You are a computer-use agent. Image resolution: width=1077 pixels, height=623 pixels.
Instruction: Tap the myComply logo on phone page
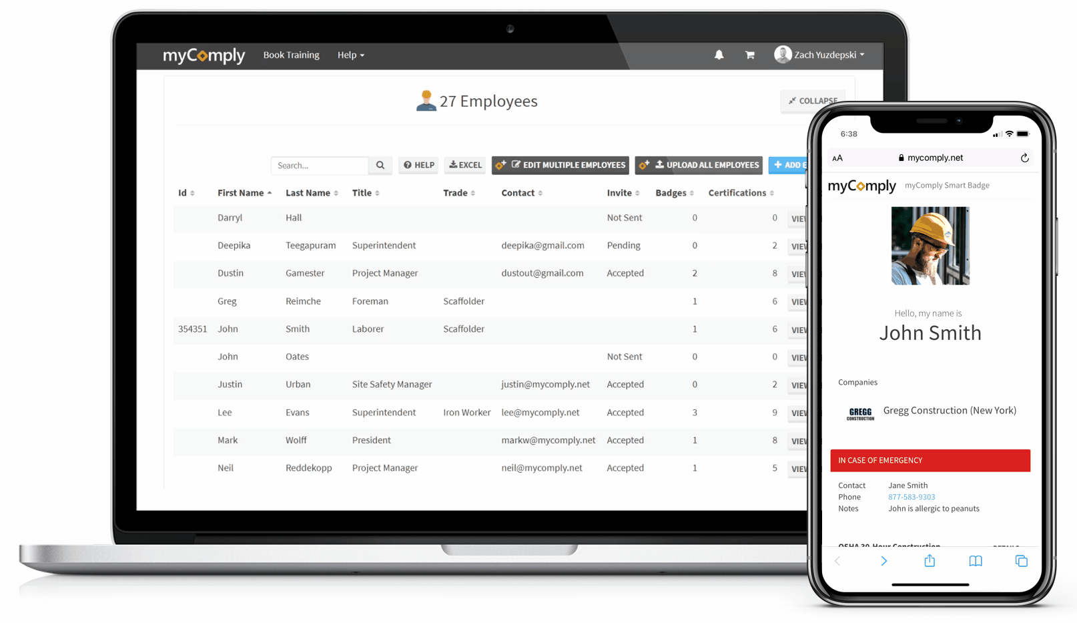(861, 186)
